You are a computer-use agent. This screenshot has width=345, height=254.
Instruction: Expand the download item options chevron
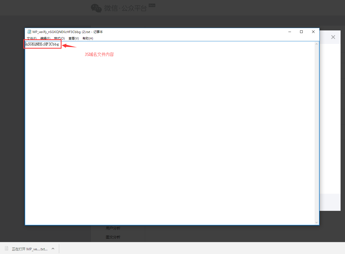tap(53, 249)
